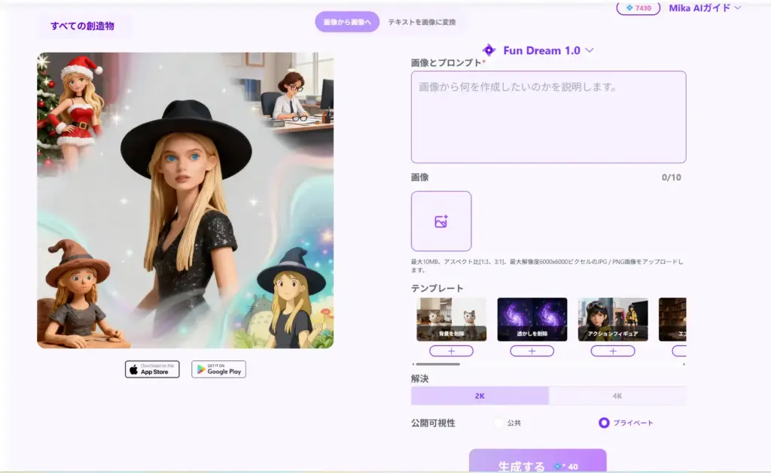Open the Google Play download badge
Image resolution: width=771 pixels, height=473 pixels.
pyautogui.click(x=218, y=369)
